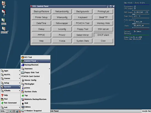Expand the Apps submenu arrow
Screen dimensions: 151x113
[x=19, y=71]
